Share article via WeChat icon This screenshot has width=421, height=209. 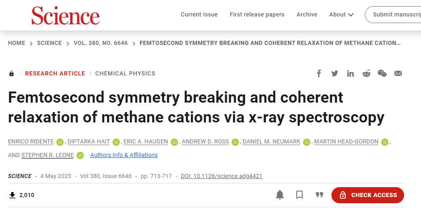pos(382,73)
